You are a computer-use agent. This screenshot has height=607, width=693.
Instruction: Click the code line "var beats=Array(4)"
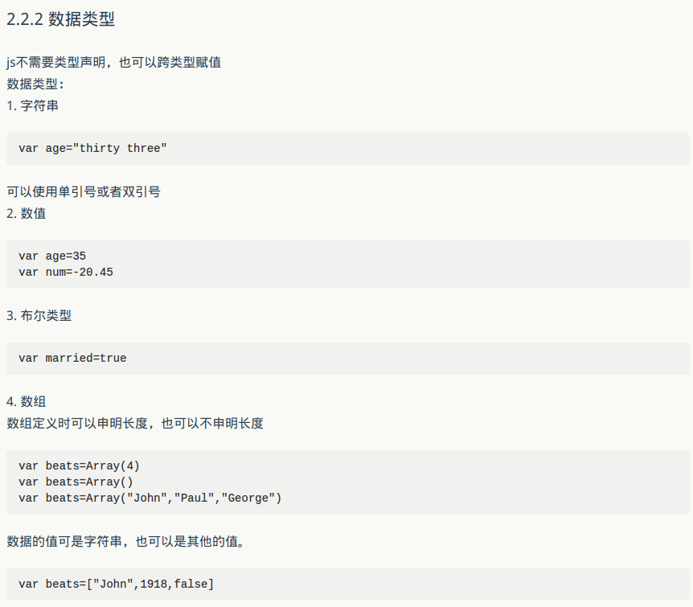79,466
